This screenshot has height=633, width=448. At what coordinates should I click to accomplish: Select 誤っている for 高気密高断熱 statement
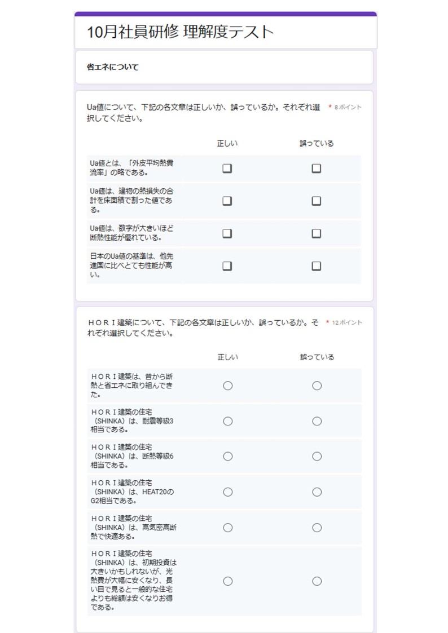click(317, 528)
